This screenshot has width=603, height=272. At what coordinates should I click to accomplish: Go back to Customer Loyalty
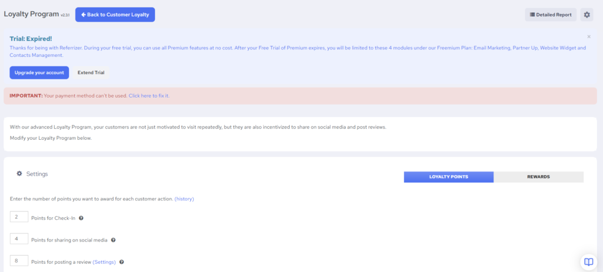pos(115,15)
